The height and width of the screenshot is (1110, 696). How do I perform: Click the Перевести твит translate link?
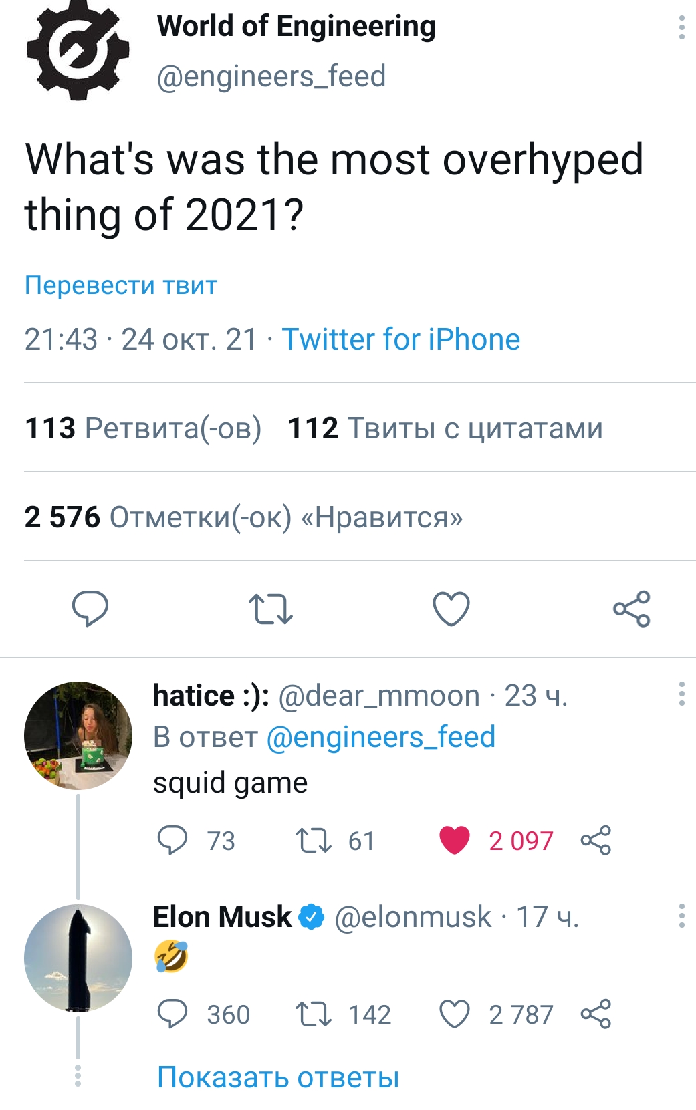(121, 285)
